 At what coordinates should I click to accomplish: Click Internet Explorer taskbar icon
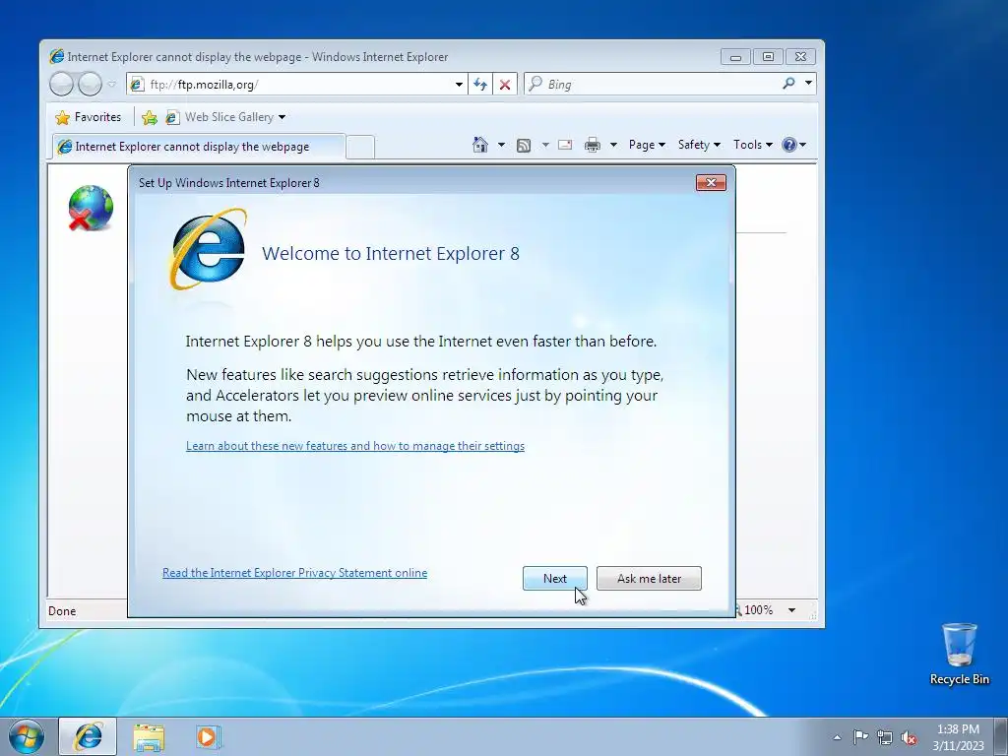tap(88, 736)
